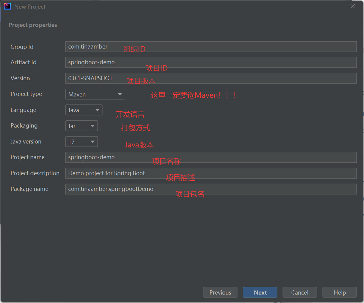Click the Project description label
The height and width of the screenshot is (303, 364).
pyautogui.click(x=35, y=173)
